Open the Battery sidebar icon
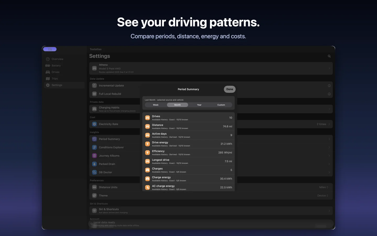 coord(48,66)
